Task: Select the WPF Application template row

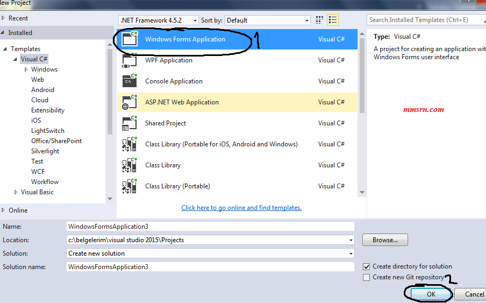Action: click(237, 60)
